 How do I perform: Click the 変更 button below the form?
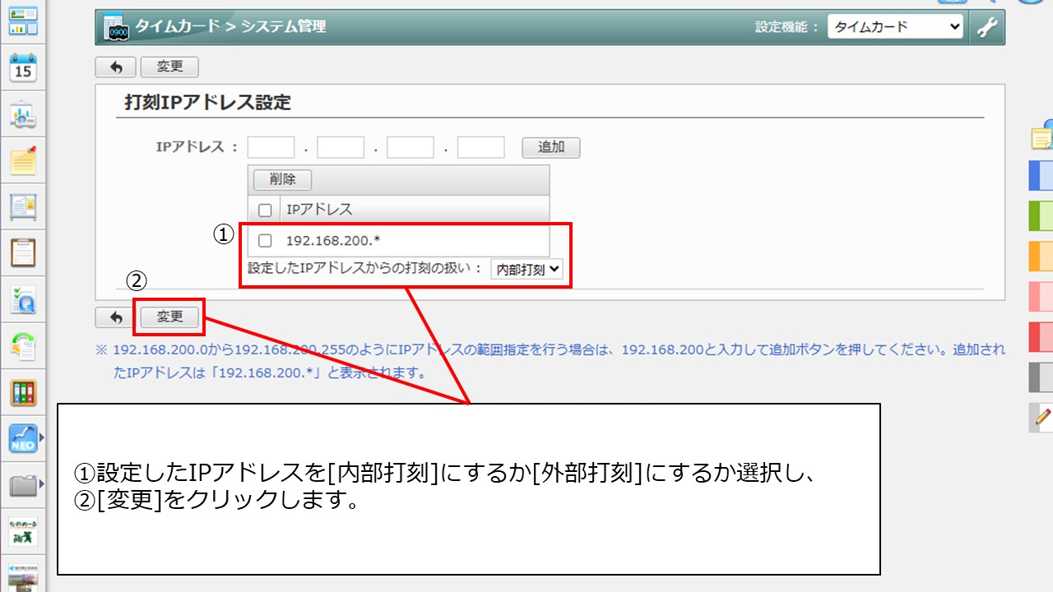click(x=169, y=317)
